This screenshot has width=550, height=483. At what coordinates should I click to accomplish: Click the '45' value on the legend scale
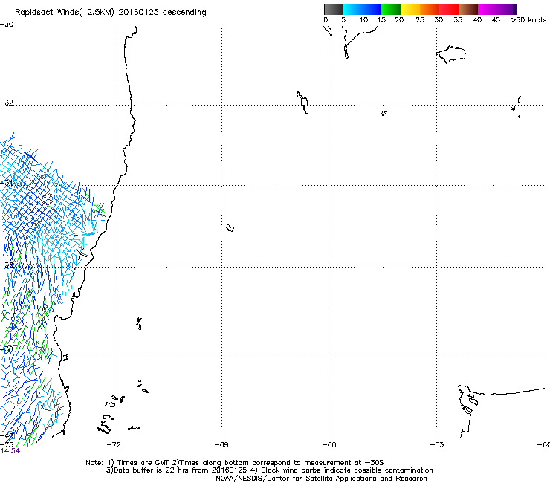pos(496,20)
